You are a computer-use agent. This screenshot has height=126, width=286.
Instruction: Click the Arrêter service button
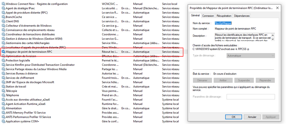[x=223, y=80]
